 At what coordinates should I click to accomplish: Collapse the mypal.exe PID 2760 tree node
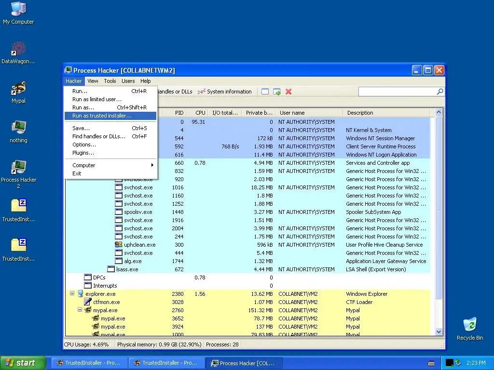pyautogui.click(x=80, y=310)
